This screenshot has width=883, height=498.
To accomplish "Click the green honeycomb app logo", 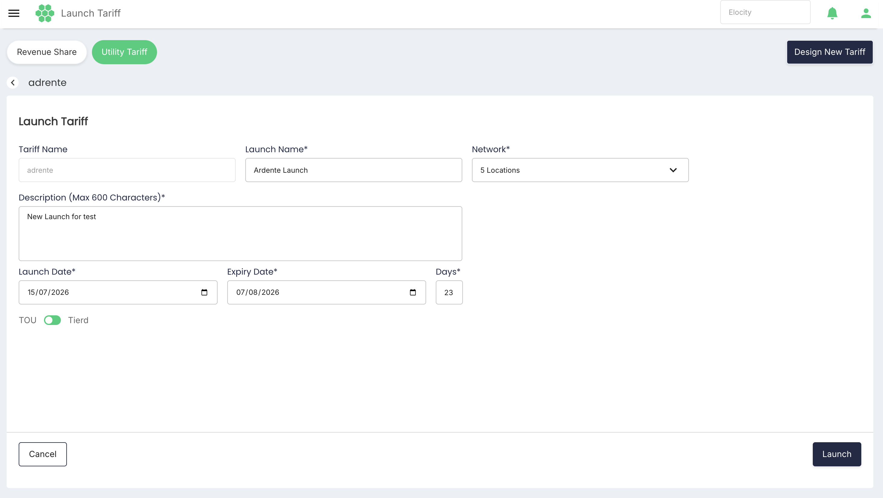I will coord(45,13).
